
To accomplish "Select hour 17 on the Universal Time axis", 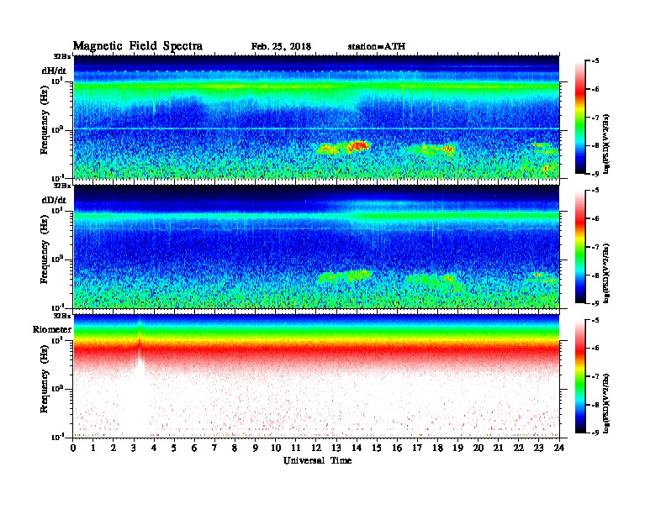I will click(x=418, y=448).
